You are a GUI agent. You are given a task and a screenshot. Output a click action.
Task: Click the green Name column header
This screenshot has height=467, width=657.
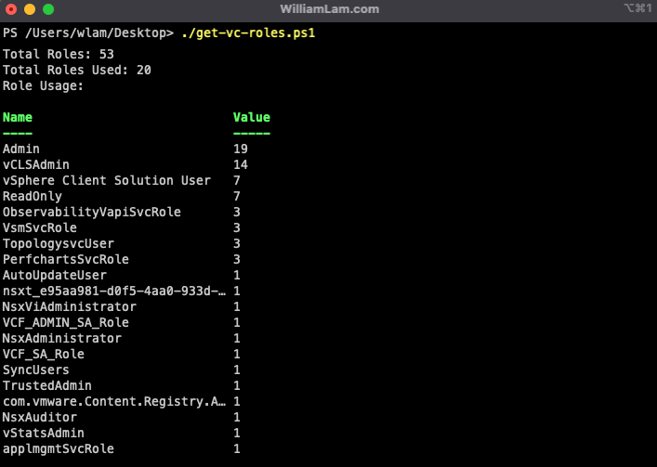[18, 118]
